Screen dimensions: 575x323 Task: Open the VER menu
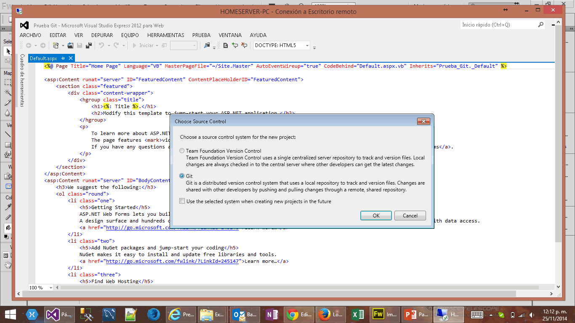pos(79,35)
